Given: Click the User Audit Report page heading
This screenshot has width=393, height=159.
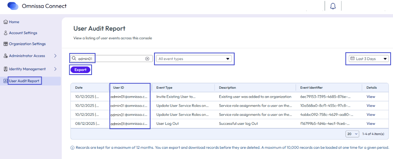Looking at the screenshot, I should [x=99, y=29].
